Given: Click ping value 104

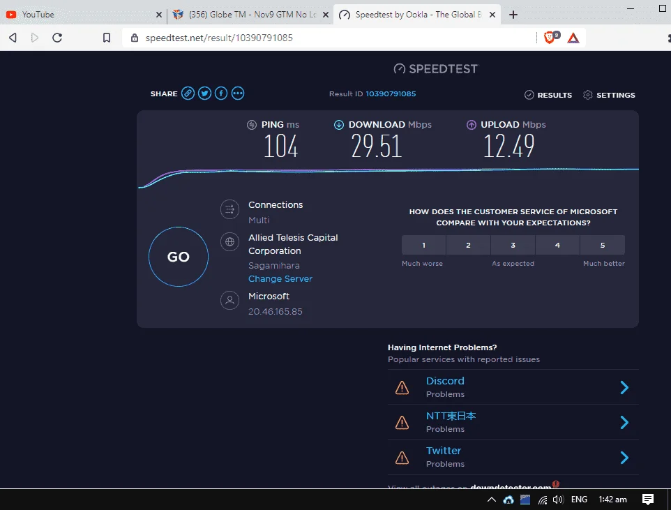Looking at the screenshot, I should pyautogui.click(x=280, y=146).
